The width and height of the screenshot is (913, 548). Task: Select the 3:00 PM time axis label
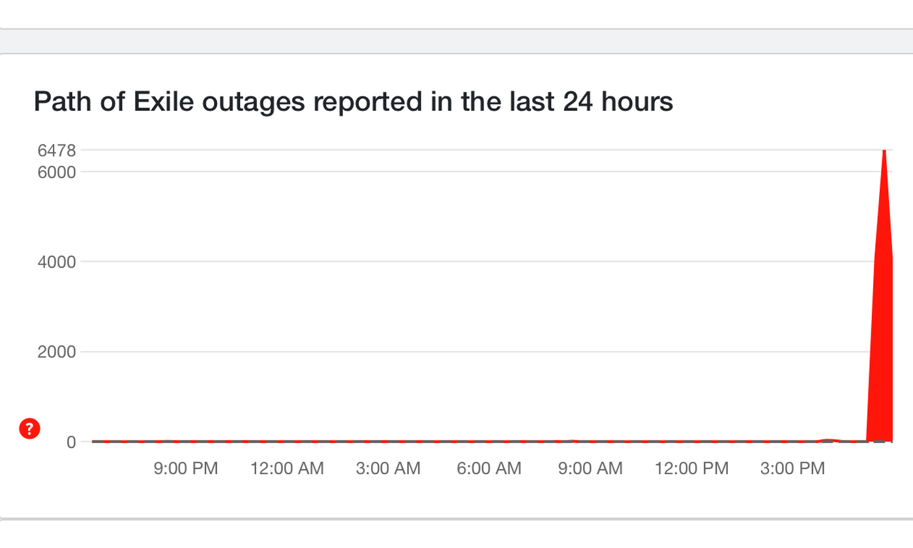point(793,468)
